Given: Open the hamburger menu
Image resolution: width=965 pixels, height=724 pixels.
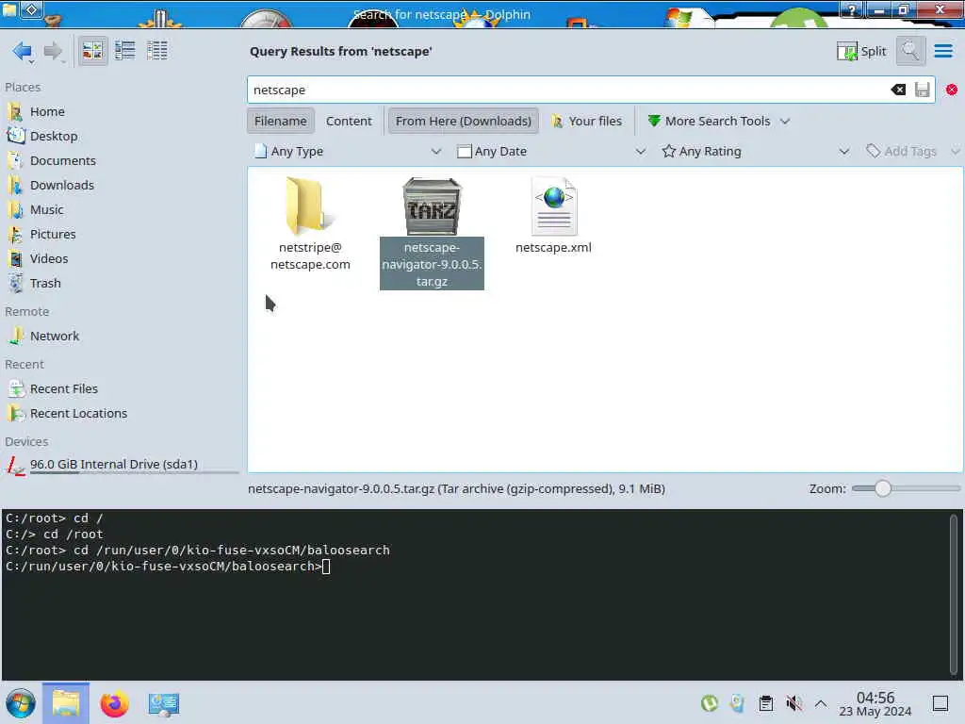Looking at the screenshot, I should 942,51.
